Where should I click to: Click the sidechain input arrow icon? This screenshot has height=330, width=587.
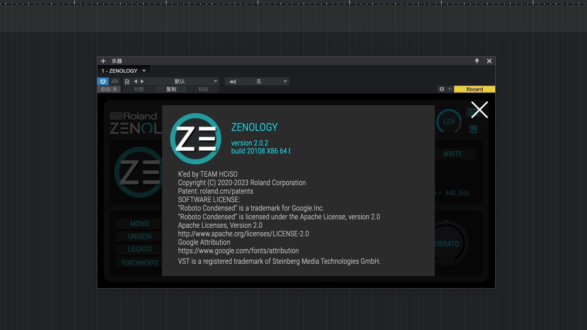point(233,82)
